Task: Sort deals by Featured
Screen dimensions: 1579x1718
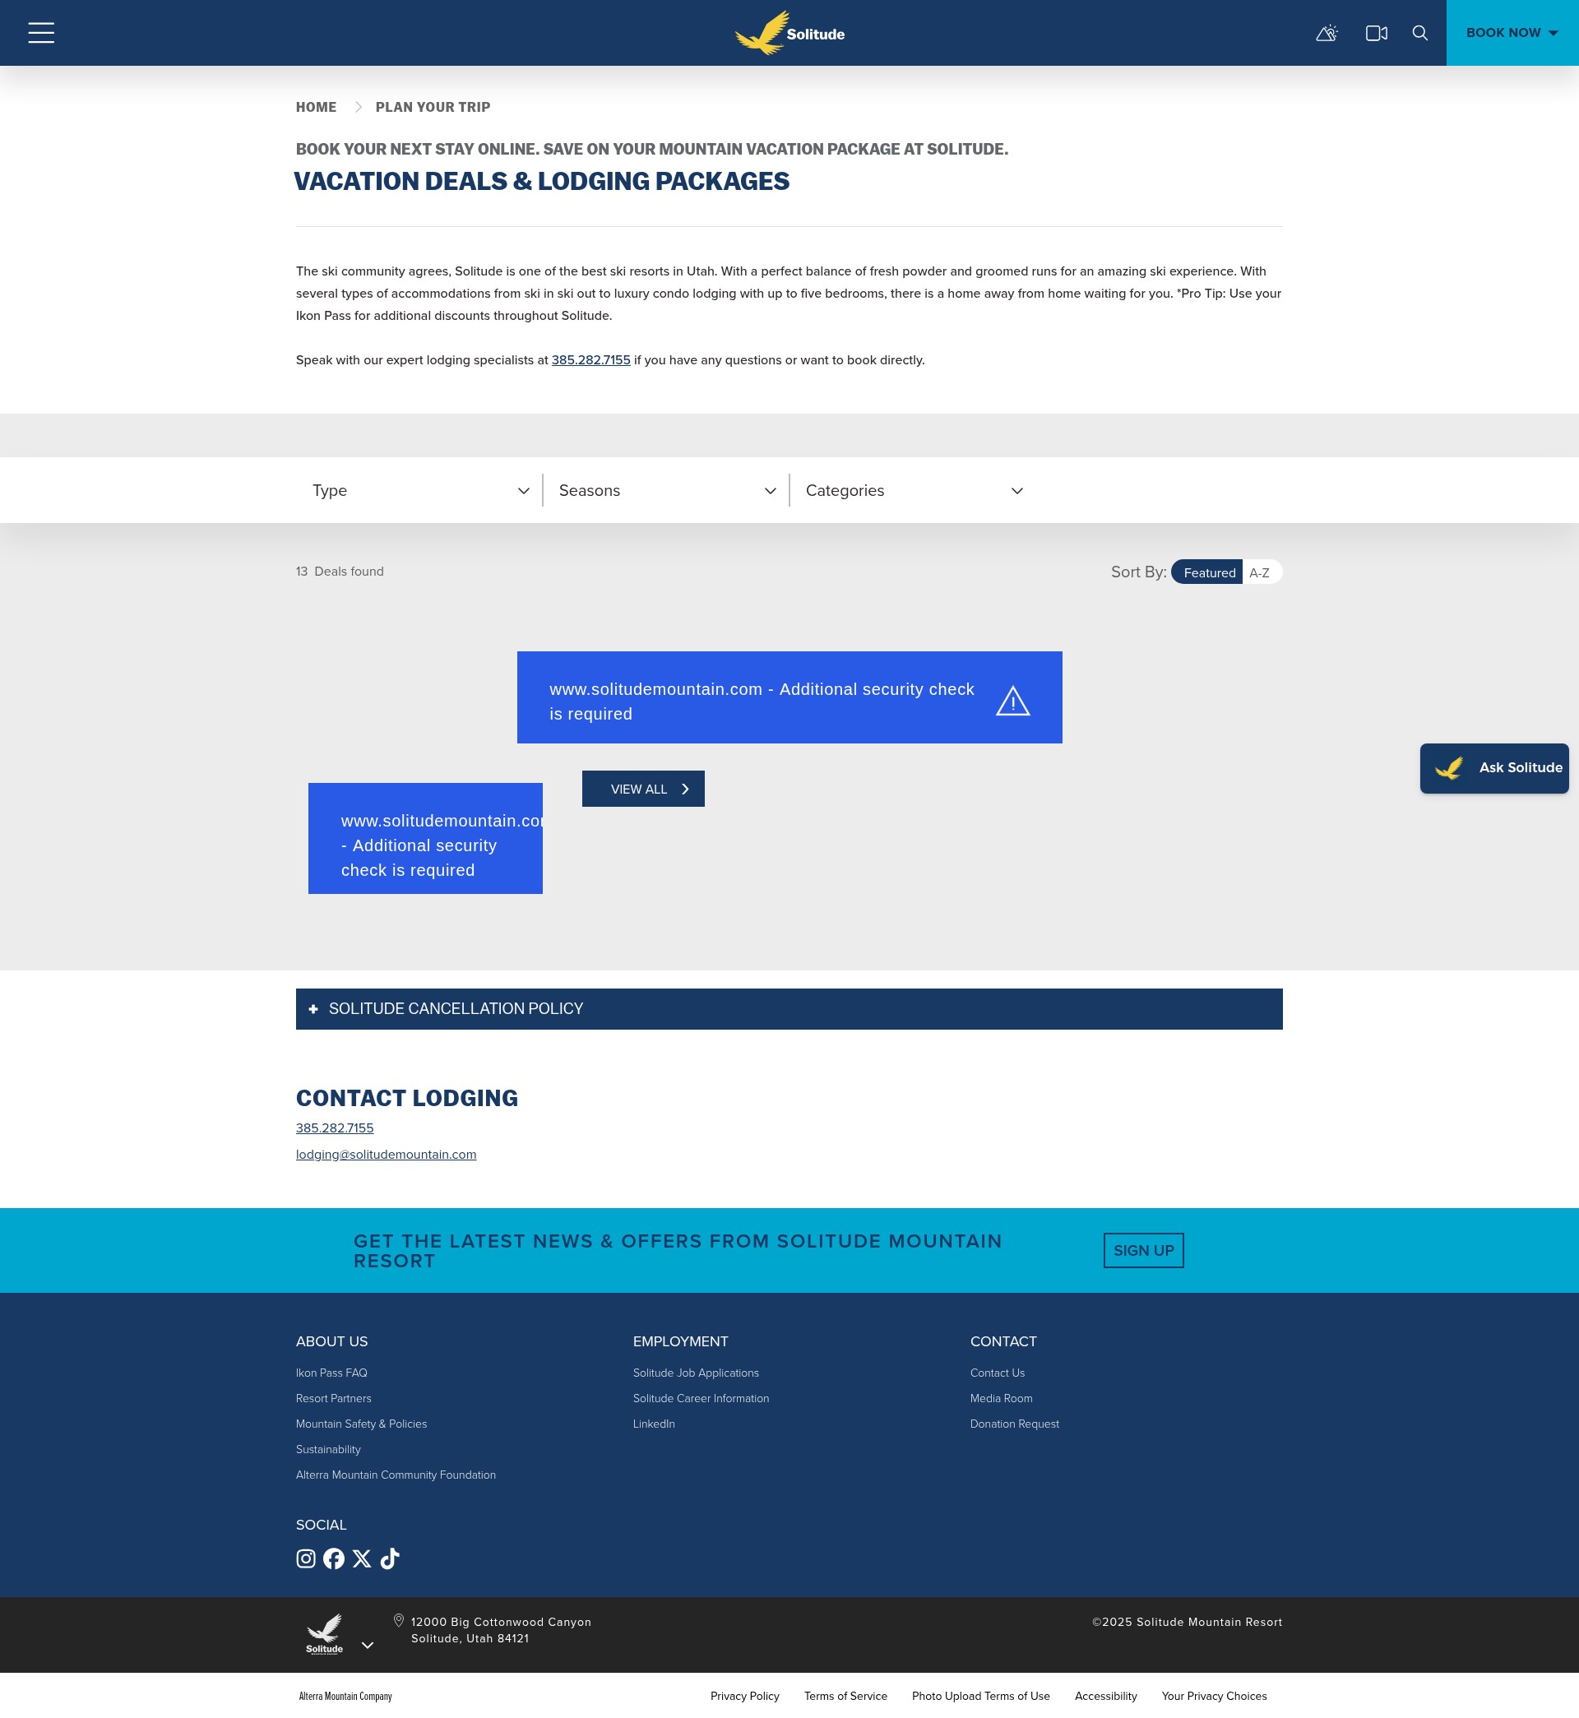Action: click(x=1207, y=572)
